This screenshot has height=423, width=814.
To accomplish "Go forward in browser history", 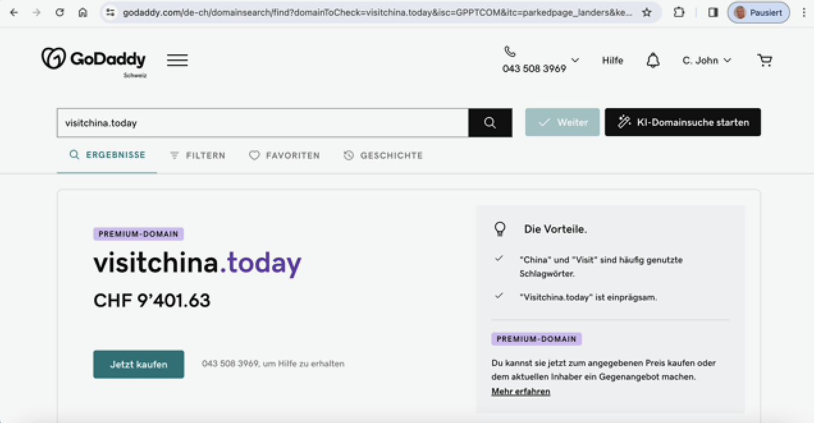I will click(36, 13).
